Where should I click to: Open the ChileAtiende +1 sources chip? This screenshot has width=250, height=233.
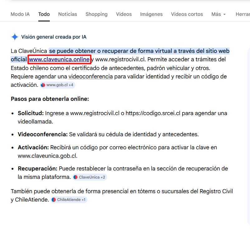[x=68, y=200]
